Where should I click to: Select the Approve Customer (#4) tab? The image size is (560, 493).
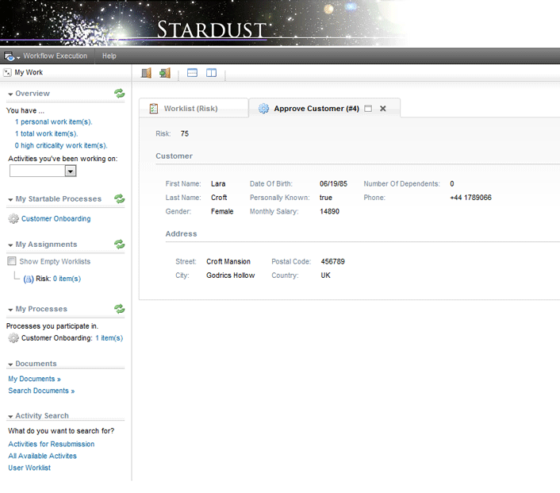(316, 108)
